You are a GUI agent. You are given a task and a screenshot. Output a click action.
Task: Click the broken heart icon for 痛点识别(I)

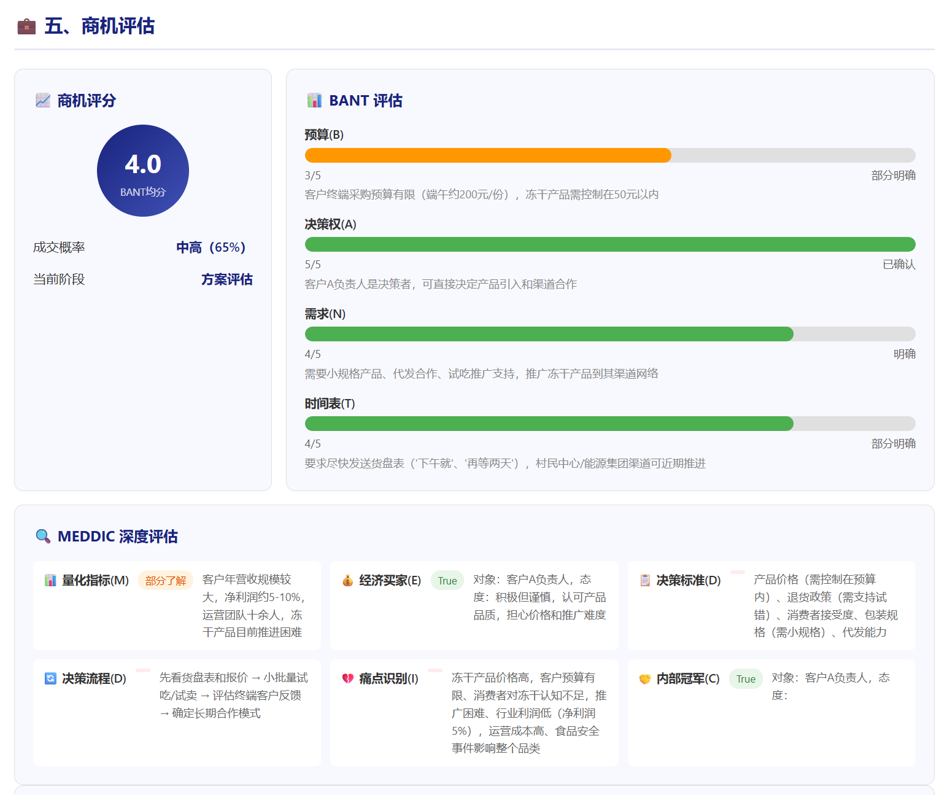[347, 679]
